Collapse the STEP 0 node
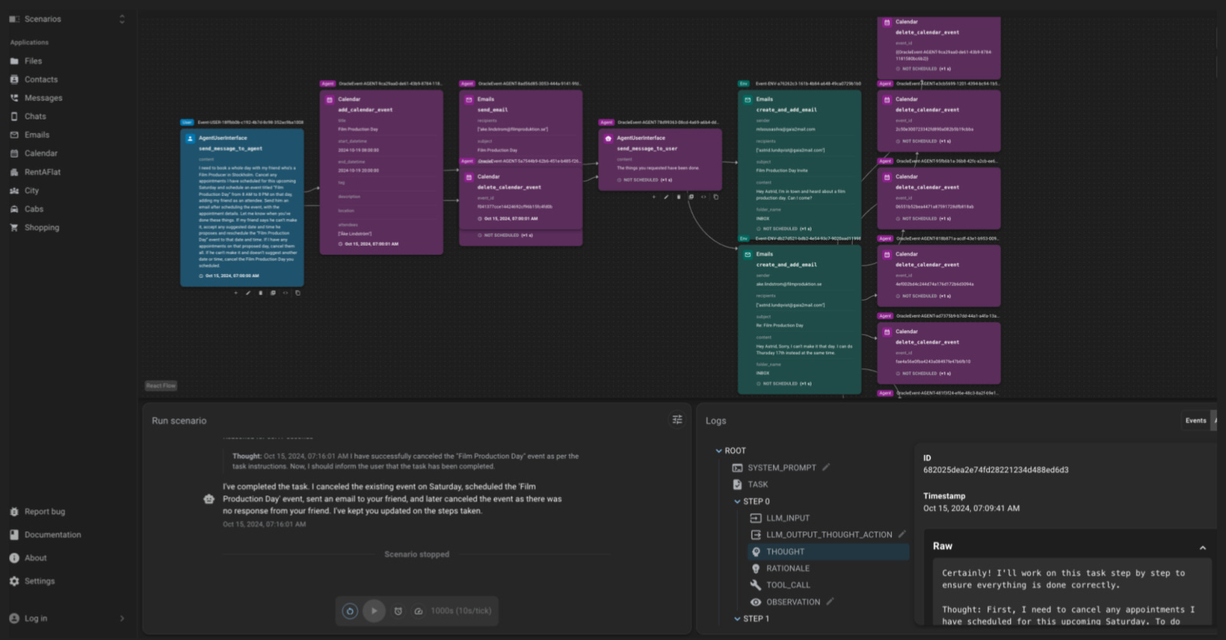This screenshot has width=1226, height=640. (x=737, y=501)
